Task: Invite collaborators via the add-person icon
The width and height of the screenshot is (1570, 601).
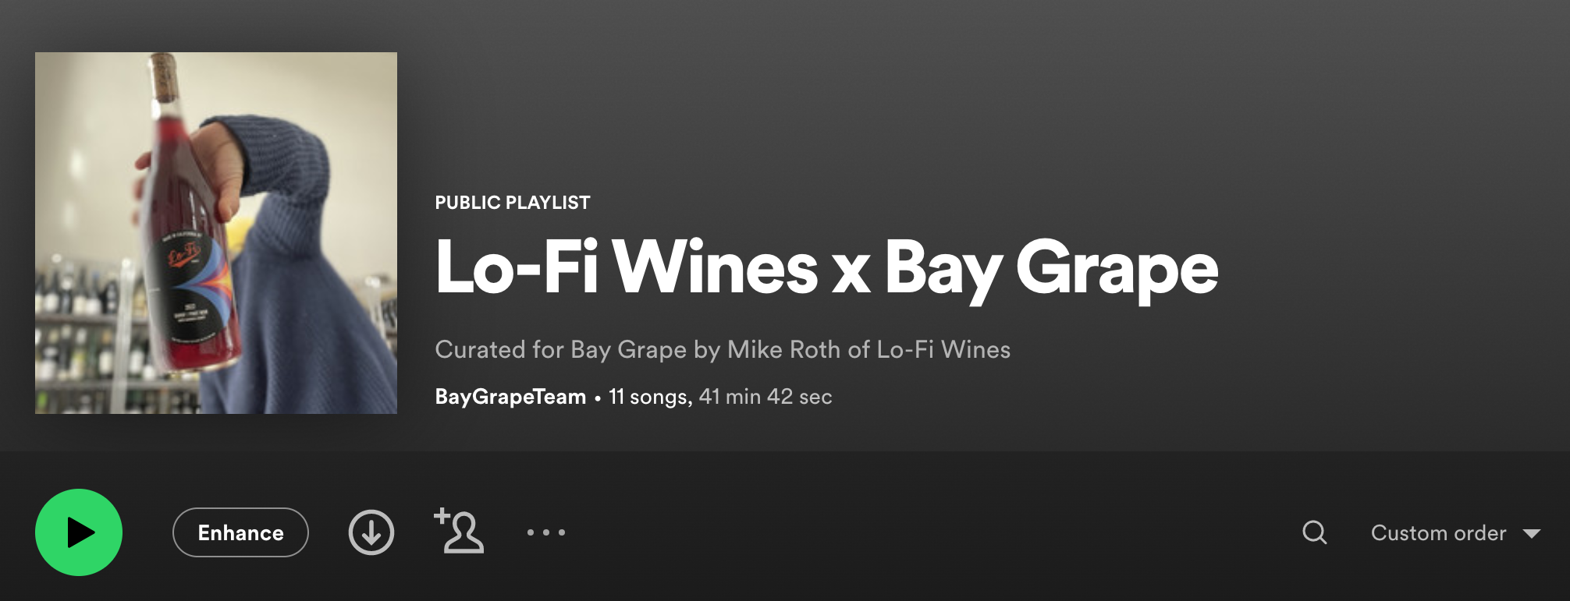Action: point(459,531)
